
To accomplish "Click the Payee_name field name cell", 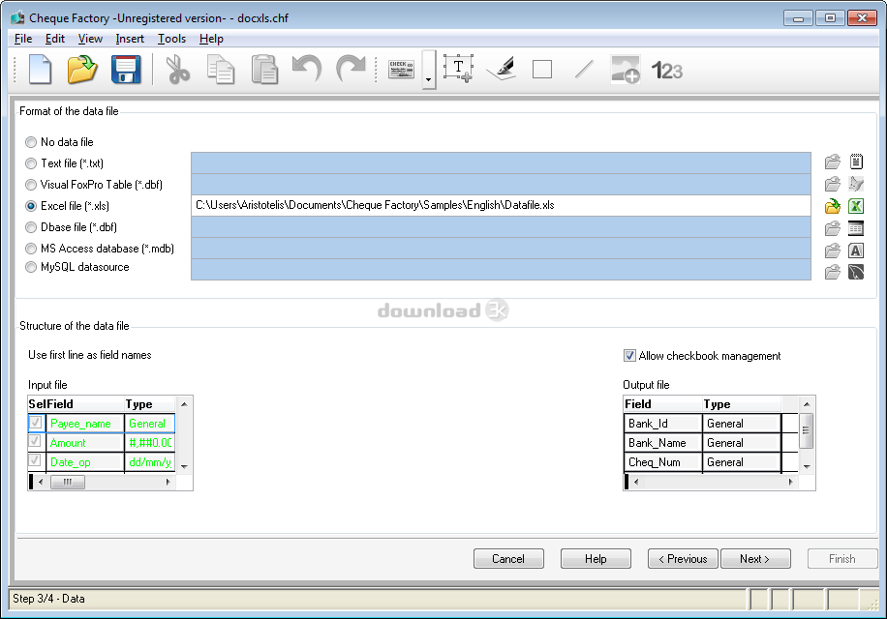I will tap(85, 424).
